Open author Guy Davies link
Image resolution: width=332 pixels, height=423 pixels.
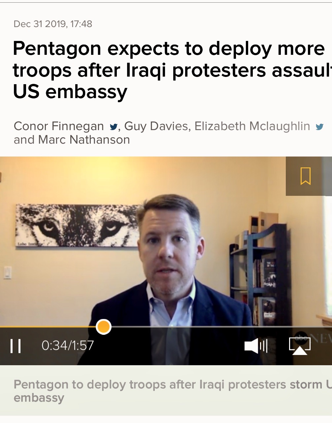(156, 126)
